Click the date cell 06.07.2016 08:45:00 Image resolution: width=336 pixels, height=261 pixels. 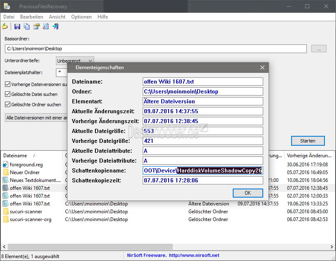307,212
